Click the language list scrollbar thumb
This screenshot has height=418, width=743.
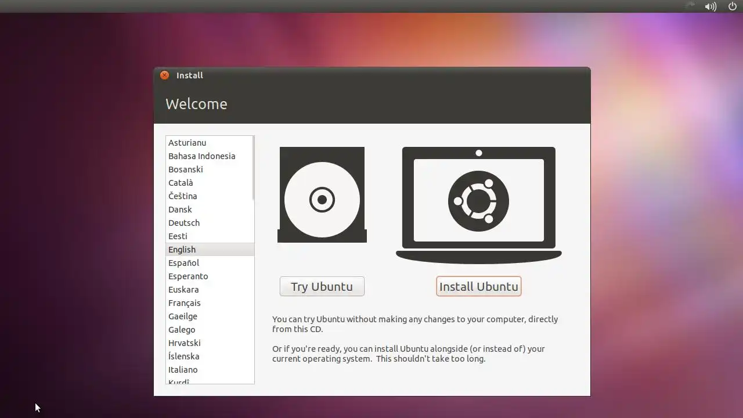point(253,168)
